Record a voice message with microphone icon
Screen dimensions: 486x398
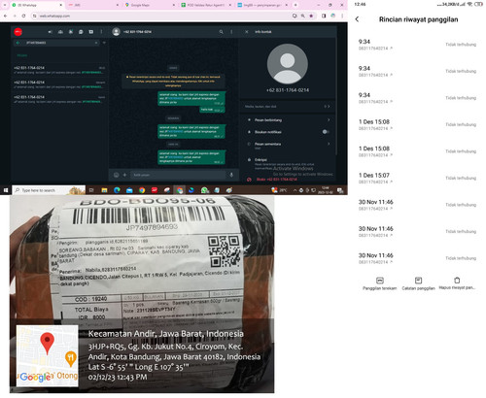[231, 175]
